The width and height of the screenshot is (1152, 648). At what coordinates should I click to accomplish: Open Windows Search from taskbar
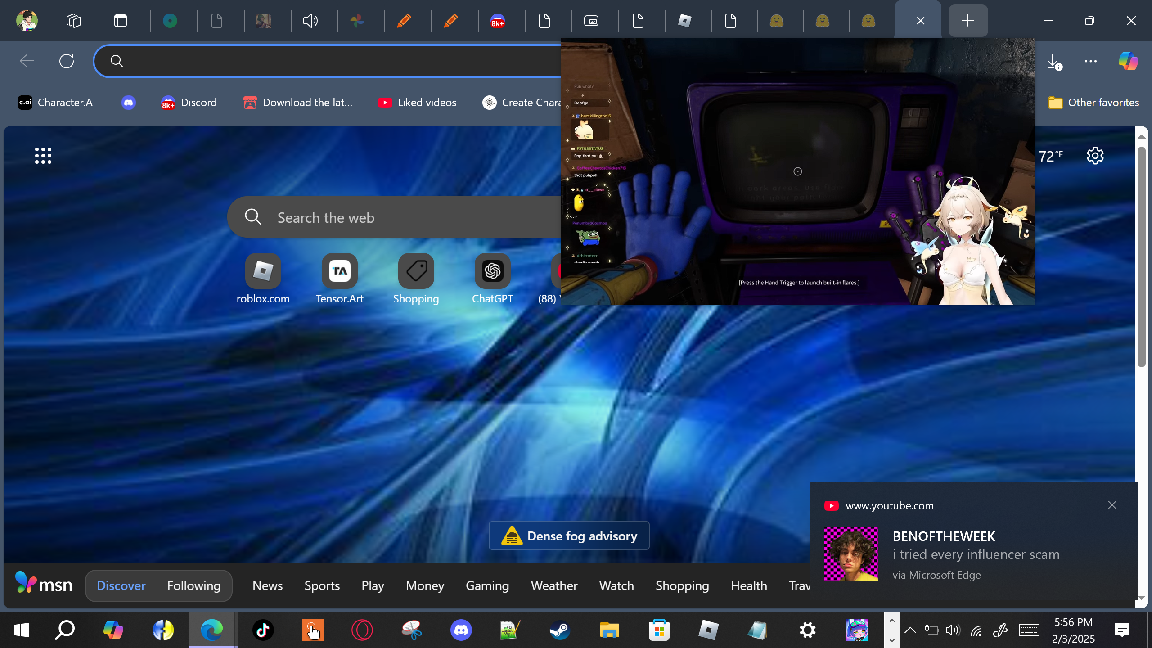coord(65,630)
